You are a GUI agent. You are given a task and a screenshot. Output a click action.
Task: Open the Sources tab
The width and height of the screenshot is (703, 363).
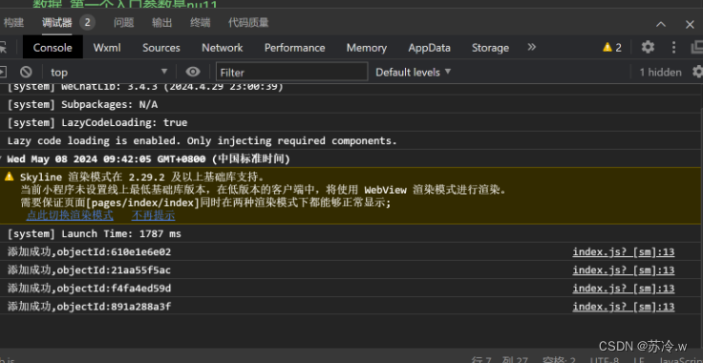click(x=161, y=48)
